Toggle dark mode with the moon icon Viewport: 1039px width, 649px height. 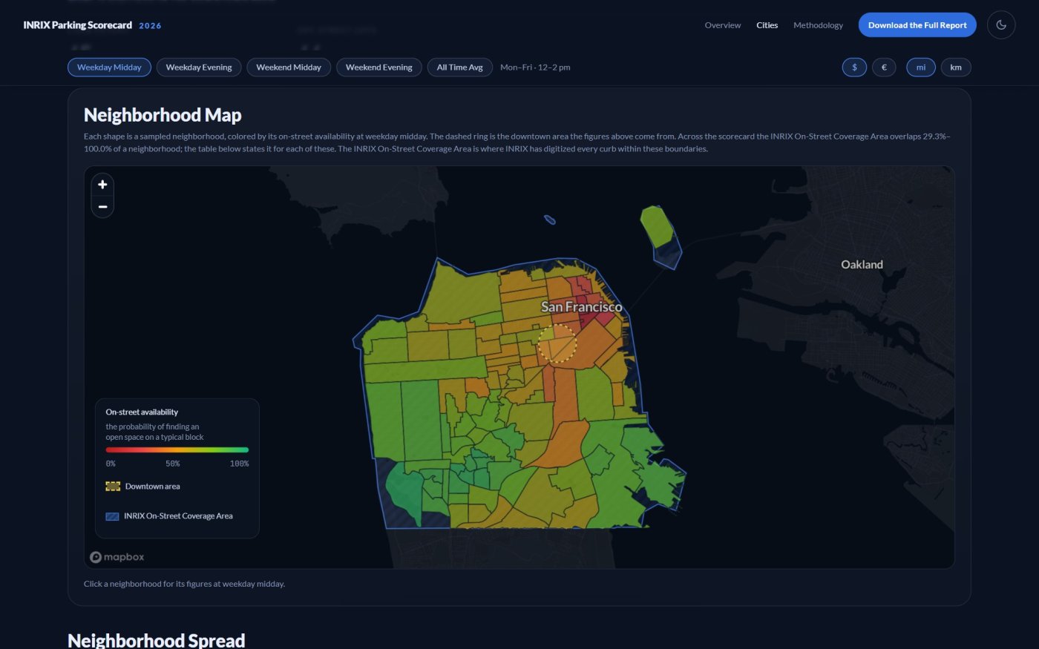[1001, 25]
